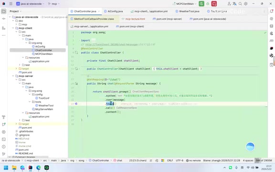The width and height of the screenshot is (275, 172).
Task: Open the Database tool window
Action: (272, 26)
